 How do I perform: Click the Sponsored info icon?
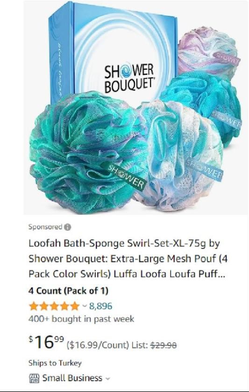tap(67, 227)
